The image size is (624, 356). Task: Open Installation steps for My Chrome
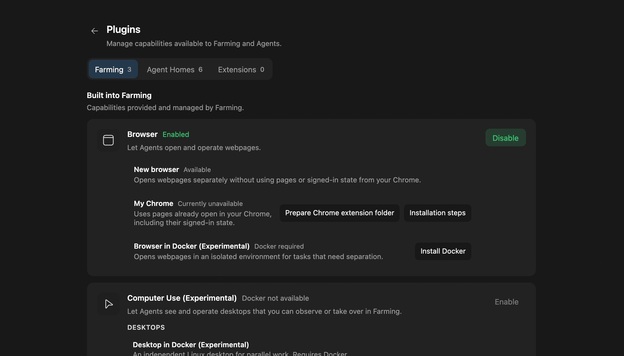click(x=437, y=213)
